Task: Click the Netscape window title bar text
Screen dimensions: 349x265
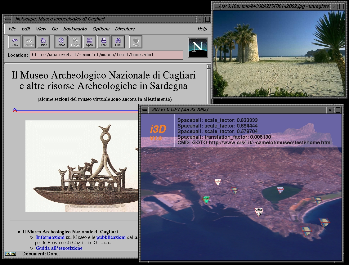Action: tap(60, 19)
